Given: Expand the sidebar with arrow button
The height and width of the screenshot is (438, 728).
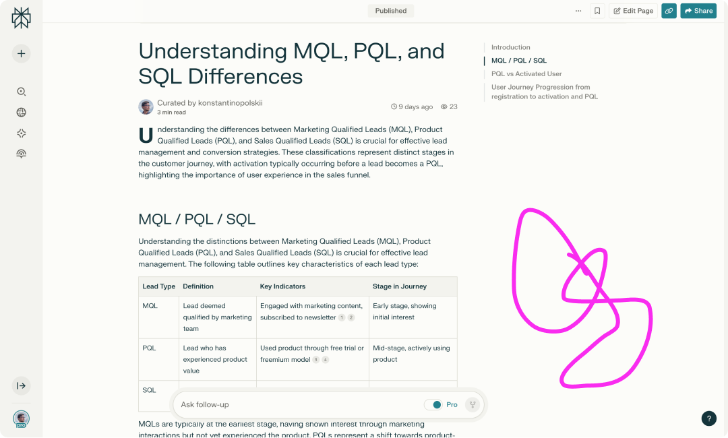Looking at the screenshot, I should click(21, 385).
